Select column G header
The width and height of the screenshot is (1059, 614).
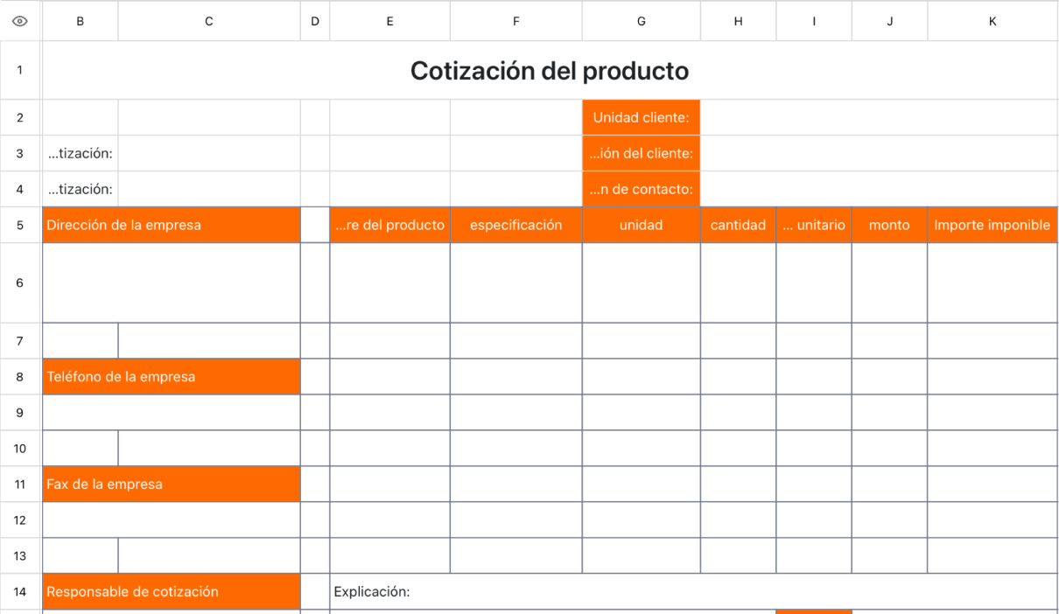[x=642, y=21]
